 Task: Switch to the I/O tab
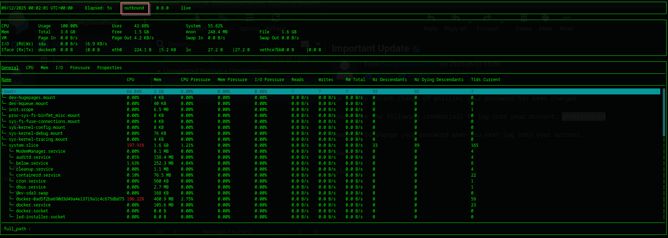tap(59, 68)
